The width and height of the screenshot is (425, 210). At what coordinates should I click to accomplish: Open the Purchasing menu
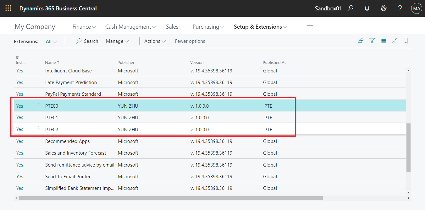(x=208, y=27)
